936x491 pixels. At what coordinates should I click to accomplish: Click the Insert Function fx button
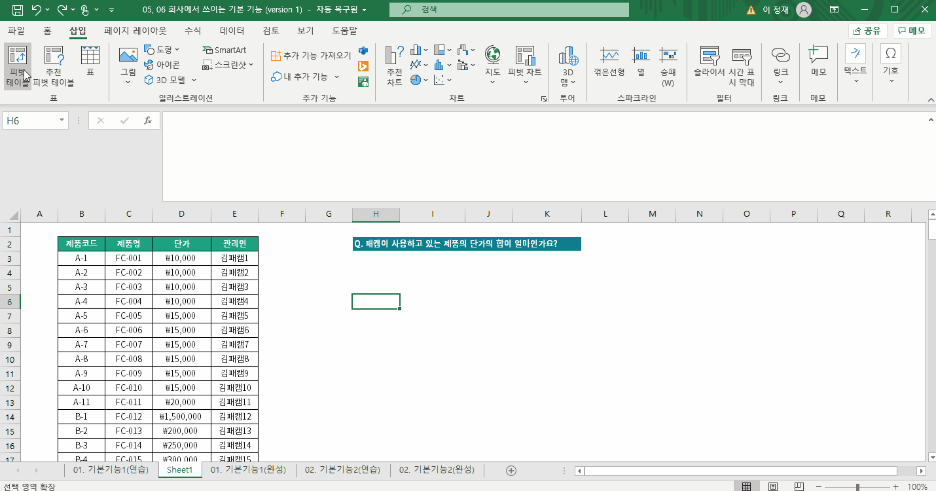point(148,120)
